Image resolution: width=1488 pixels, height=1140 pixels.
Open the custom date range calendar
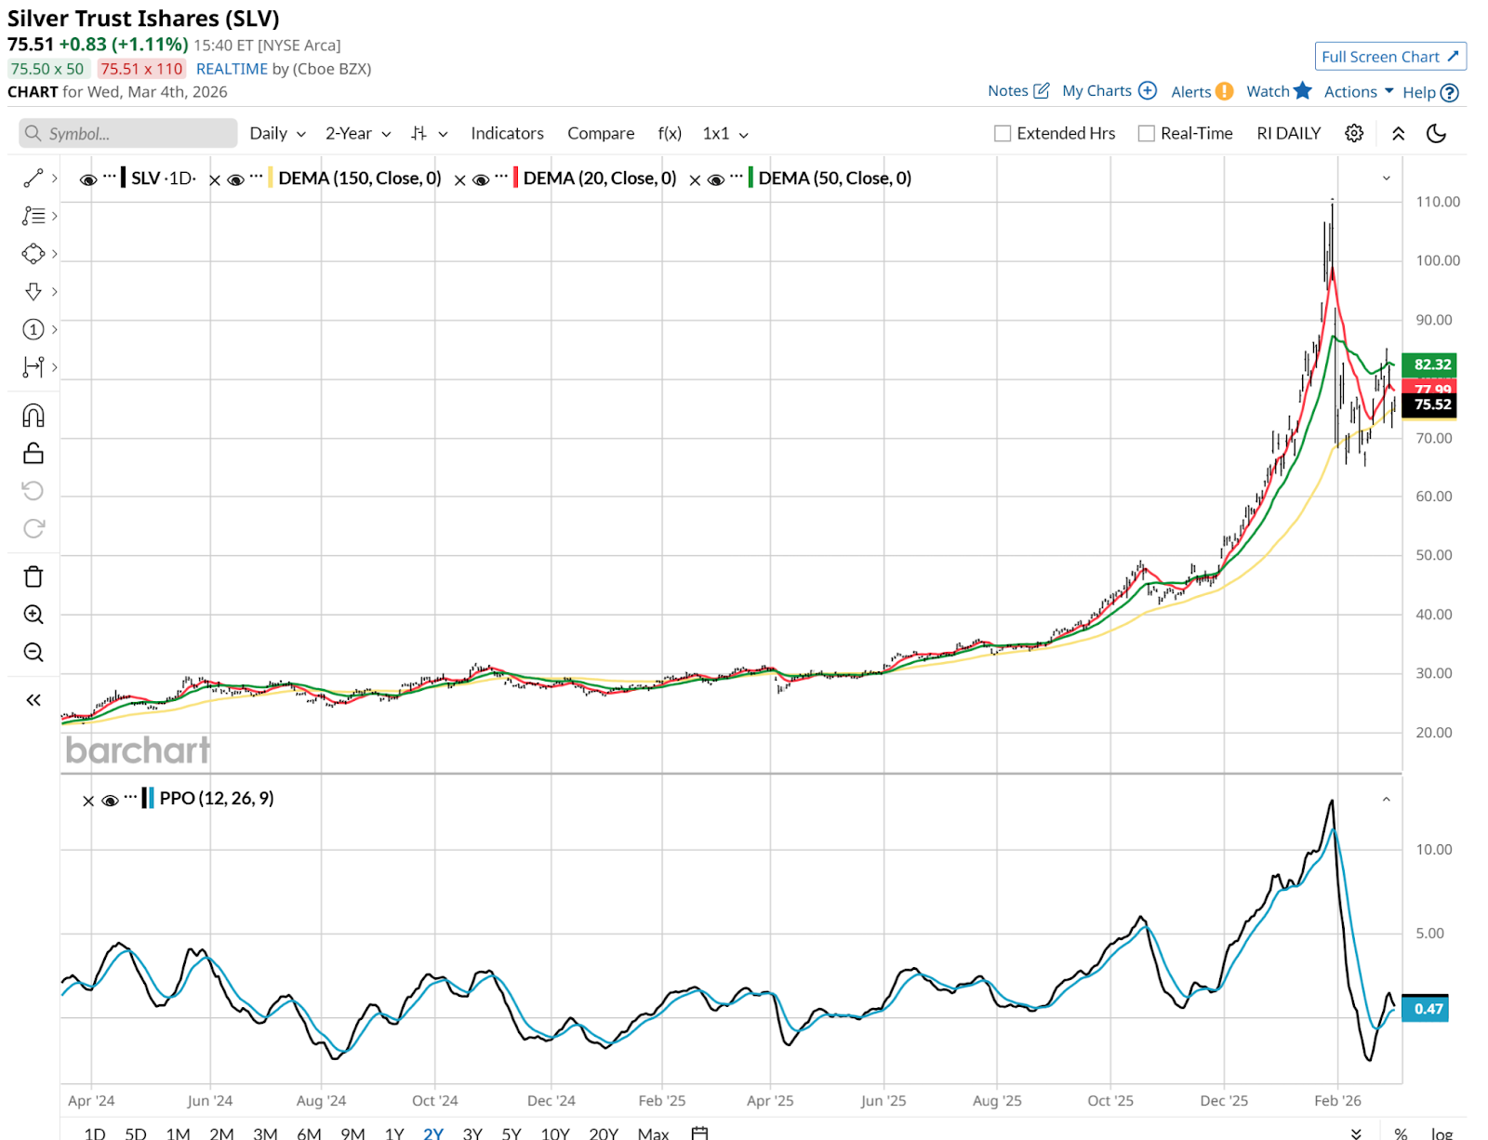pyautogui.click(x=700, y=1133)
